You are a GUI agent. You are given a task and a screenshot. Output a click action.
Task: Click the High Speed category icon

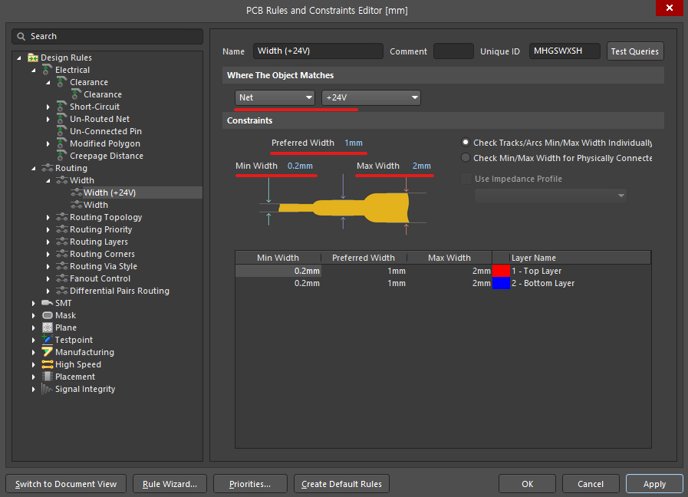[x=48, y=364]
